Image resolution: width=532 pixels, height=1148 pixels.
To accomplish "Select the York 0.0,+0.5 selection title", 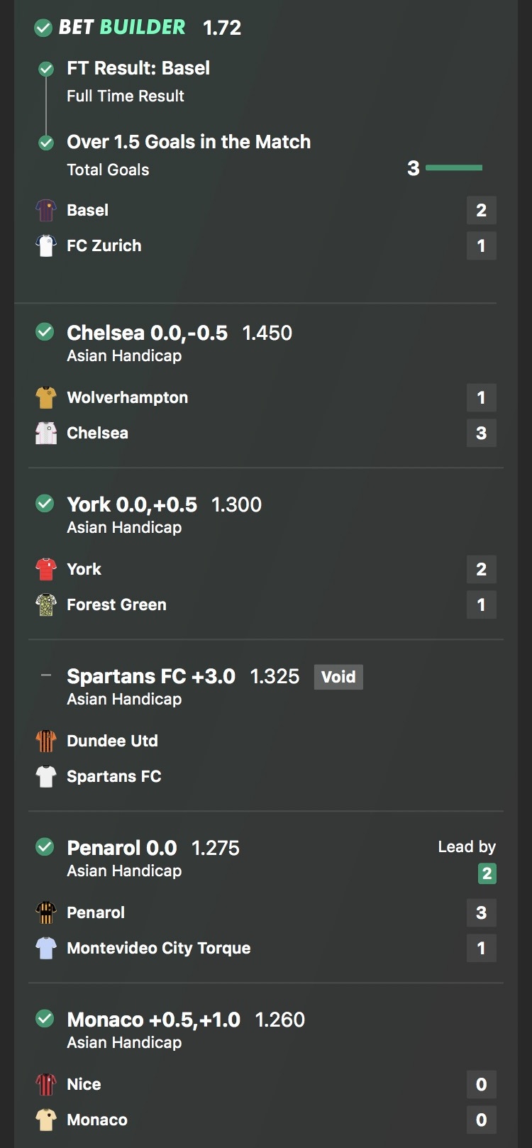I will point(132,504).
